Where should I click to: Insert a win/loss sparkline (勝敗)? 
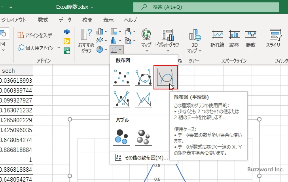coord(251,38)
